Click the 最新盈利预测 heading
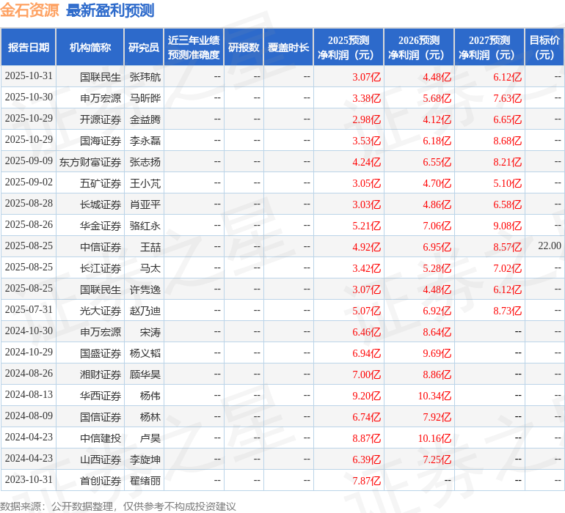565x513 pixels. coord(110,10)
